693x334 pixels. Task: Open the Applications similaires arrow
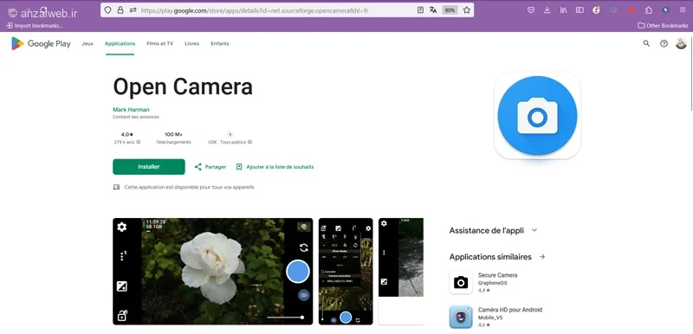pyautogui.click(x=542, y=256)
